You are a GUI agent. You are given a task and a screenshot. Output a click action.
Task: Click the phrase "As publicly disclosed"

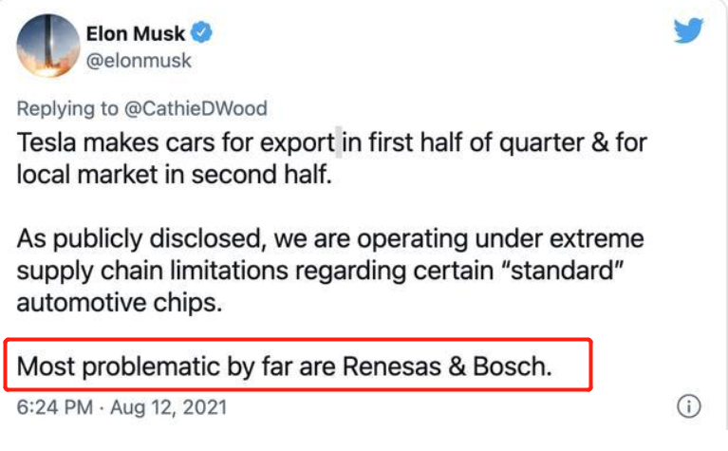[141, 239]
